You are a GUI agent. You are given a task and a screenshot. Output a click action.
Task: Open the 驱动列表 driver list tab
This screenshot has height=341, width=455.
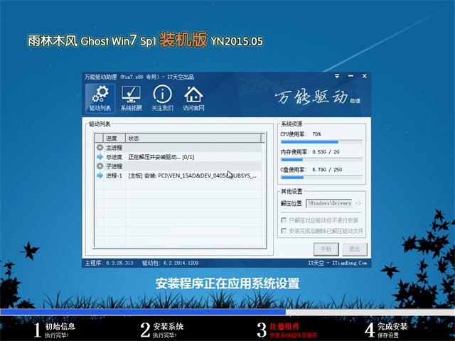[x=100, y=98]
